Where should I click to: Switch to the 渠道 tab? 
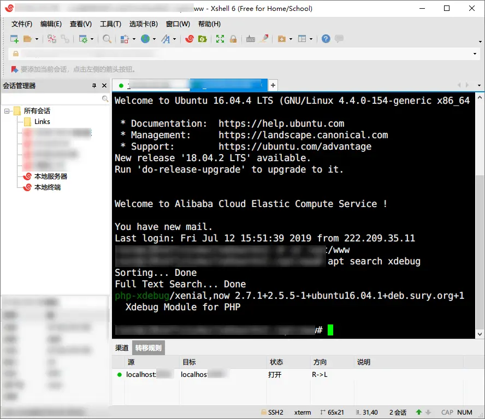click(122, 348)
